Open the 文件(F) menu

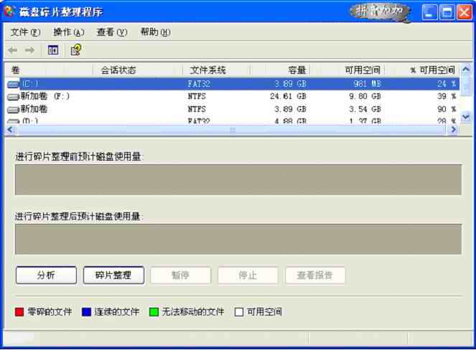click(x=26, y=32)
